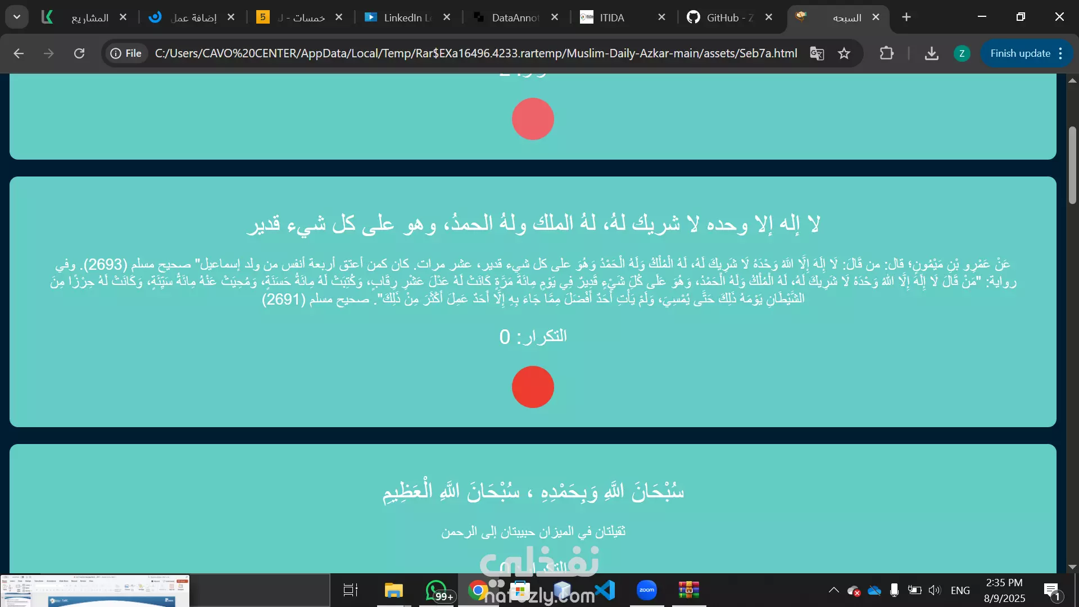Bookmark this page with star
The width and height of the screenshot is (1079, 607).
tap(844, 53)
